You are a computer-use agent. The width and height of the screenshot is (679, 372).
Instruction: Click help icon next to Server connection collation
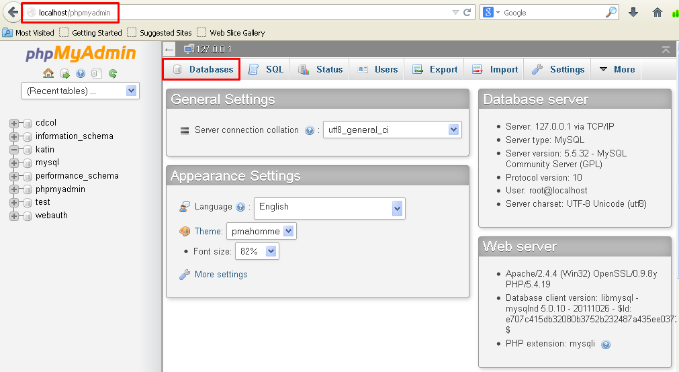point(309,130)
